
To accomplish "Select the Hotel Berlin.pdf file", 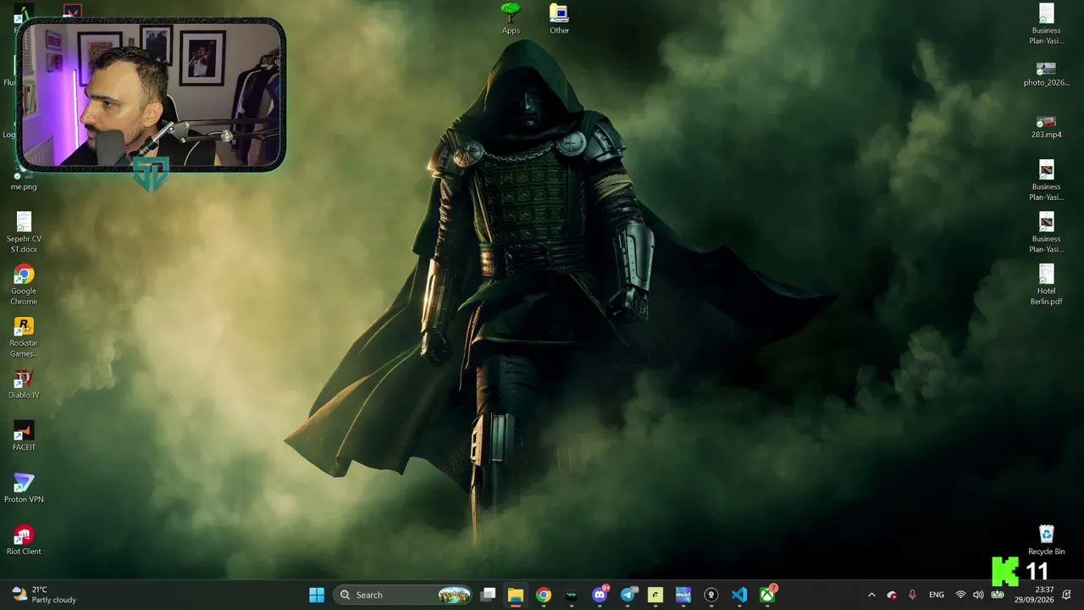I will point(1046,284).
